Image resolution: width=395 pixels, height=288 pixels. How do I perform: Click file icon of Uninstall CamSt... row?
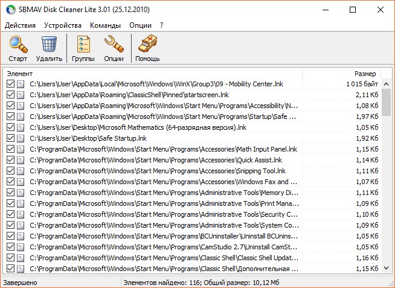[x=21, y=247]
